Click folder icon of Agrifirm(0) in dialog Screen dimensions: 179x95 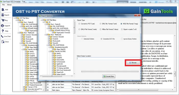click(x=55, y=64)
